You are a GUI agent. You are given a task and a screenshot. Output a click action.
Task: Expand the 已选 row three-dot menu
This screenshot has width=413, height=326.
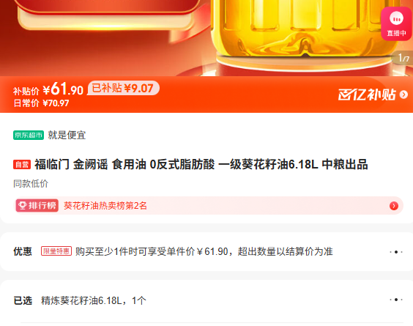[396, 300]
